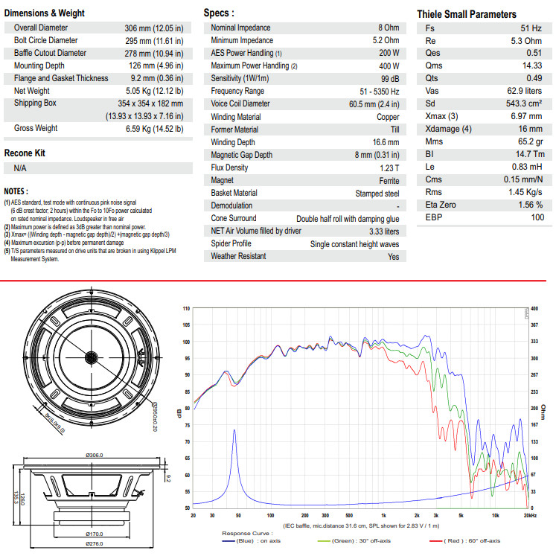Screen dimensions: 556x559
Task: Select Gross Weight value 6.59 Kg
Action: (155, 129)
